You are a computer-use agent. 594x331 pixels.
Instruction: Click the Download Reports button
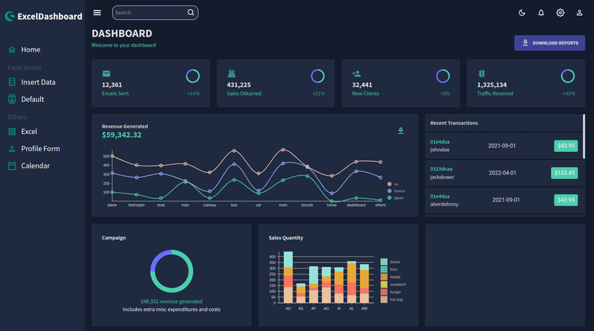click(x=550, y=43)
